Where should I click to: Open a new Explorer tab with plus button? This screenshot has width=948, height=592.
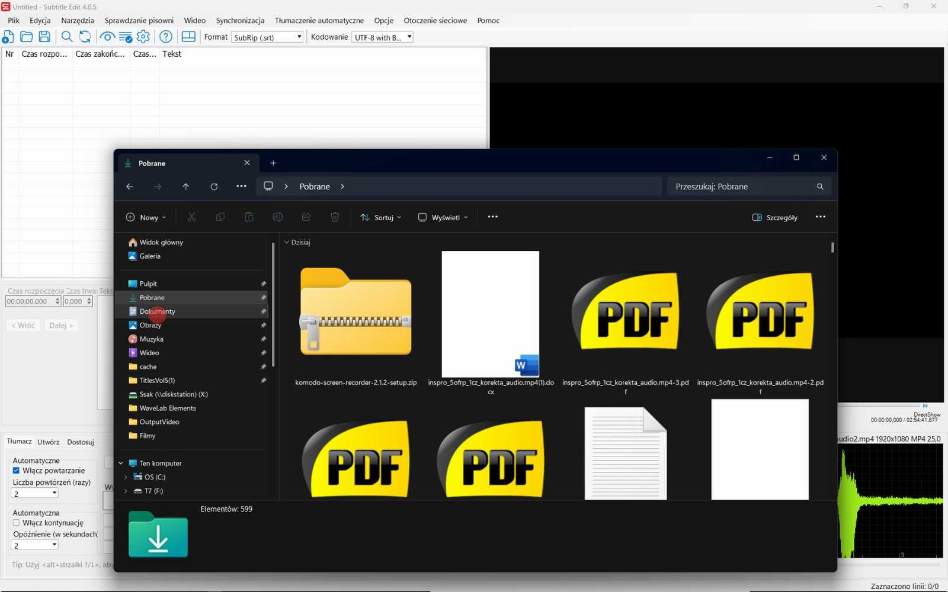click(x=273, y=163)
